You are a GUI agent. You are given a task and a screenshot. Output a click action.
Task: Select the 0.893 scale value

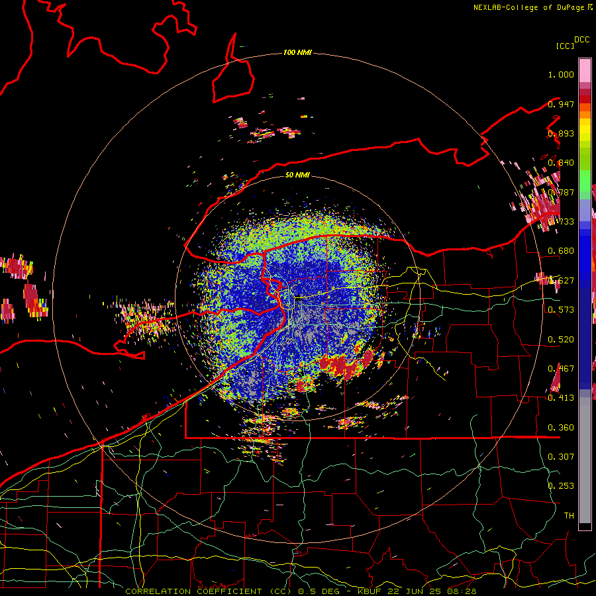click(x=561, y=133)
